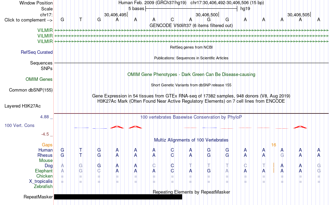
Task: Select the X_tropicalis species label
Action: (x=41, y=181)
